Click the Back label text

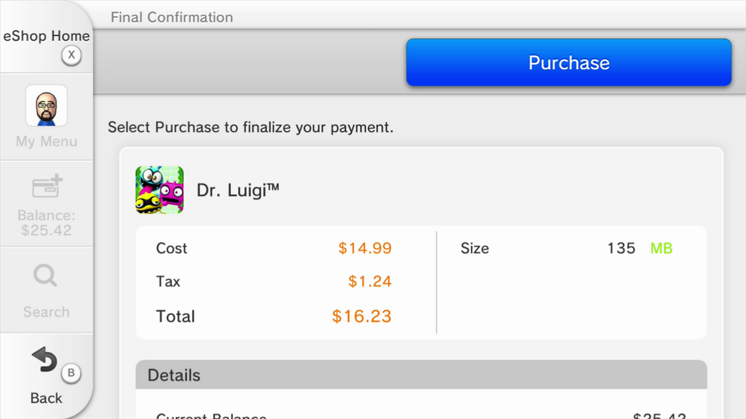click(x=47, y=398)
